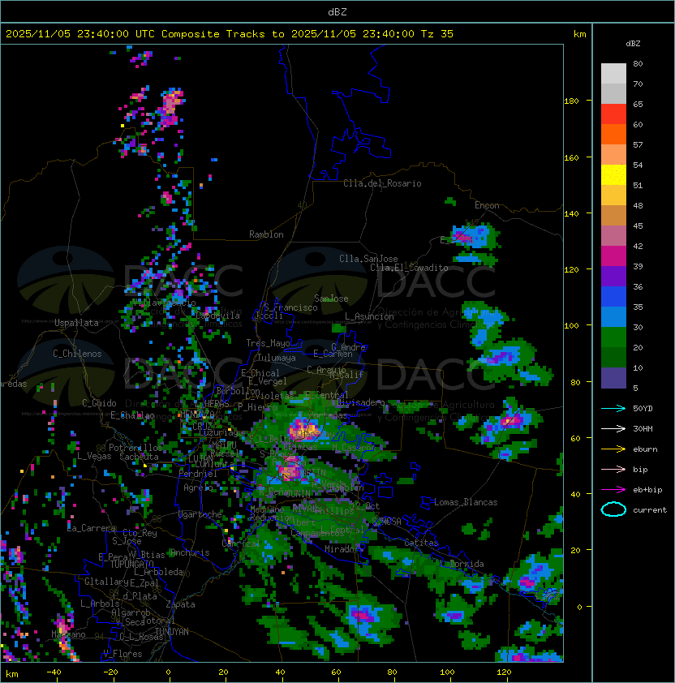This screenshot has height=683, width=675.
Task: Pick the magenta swatch in dBZ legend
Action: pos(613,256)
